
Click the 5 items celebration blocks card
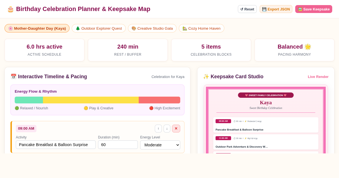pyautogui.click(x=211, y=50)
